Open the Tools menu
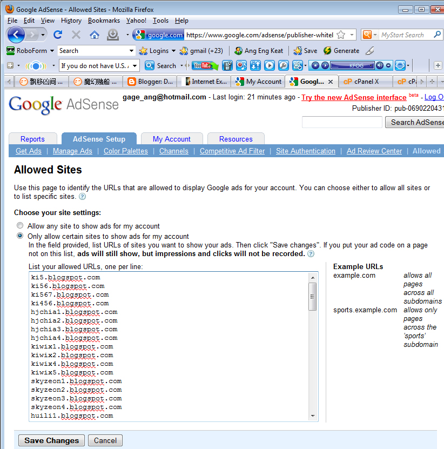The width and height of the screenshot is (444, 449). coord(160,21)
